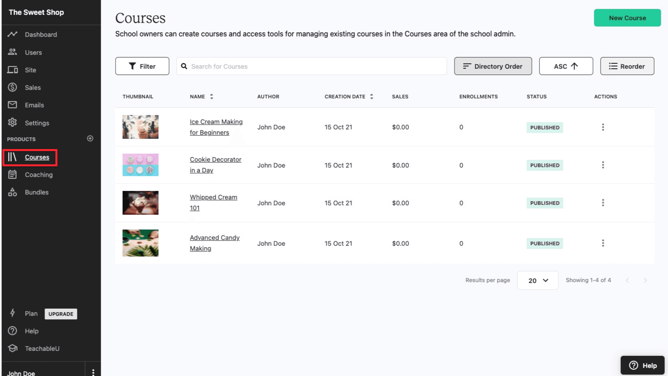Click the Search for Courses field
The image size is (668, 376).
point(312,66)
